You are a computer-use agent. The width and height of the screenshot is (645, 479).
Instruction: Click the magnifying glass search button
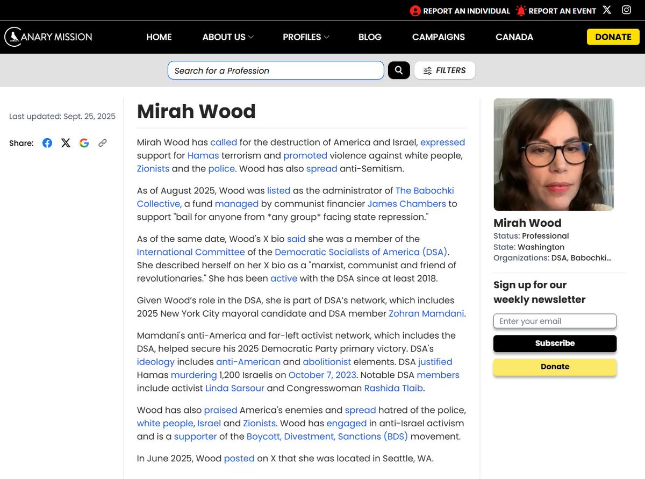click(399, 70)
